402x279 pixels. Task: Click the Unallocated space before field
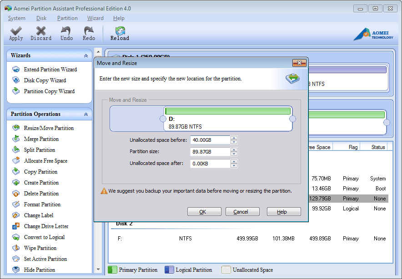[210, 140]
